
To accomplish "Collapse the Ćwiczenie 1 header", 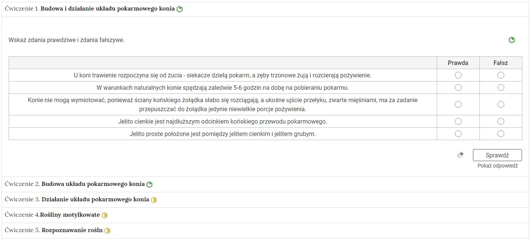I will [107, 9].
